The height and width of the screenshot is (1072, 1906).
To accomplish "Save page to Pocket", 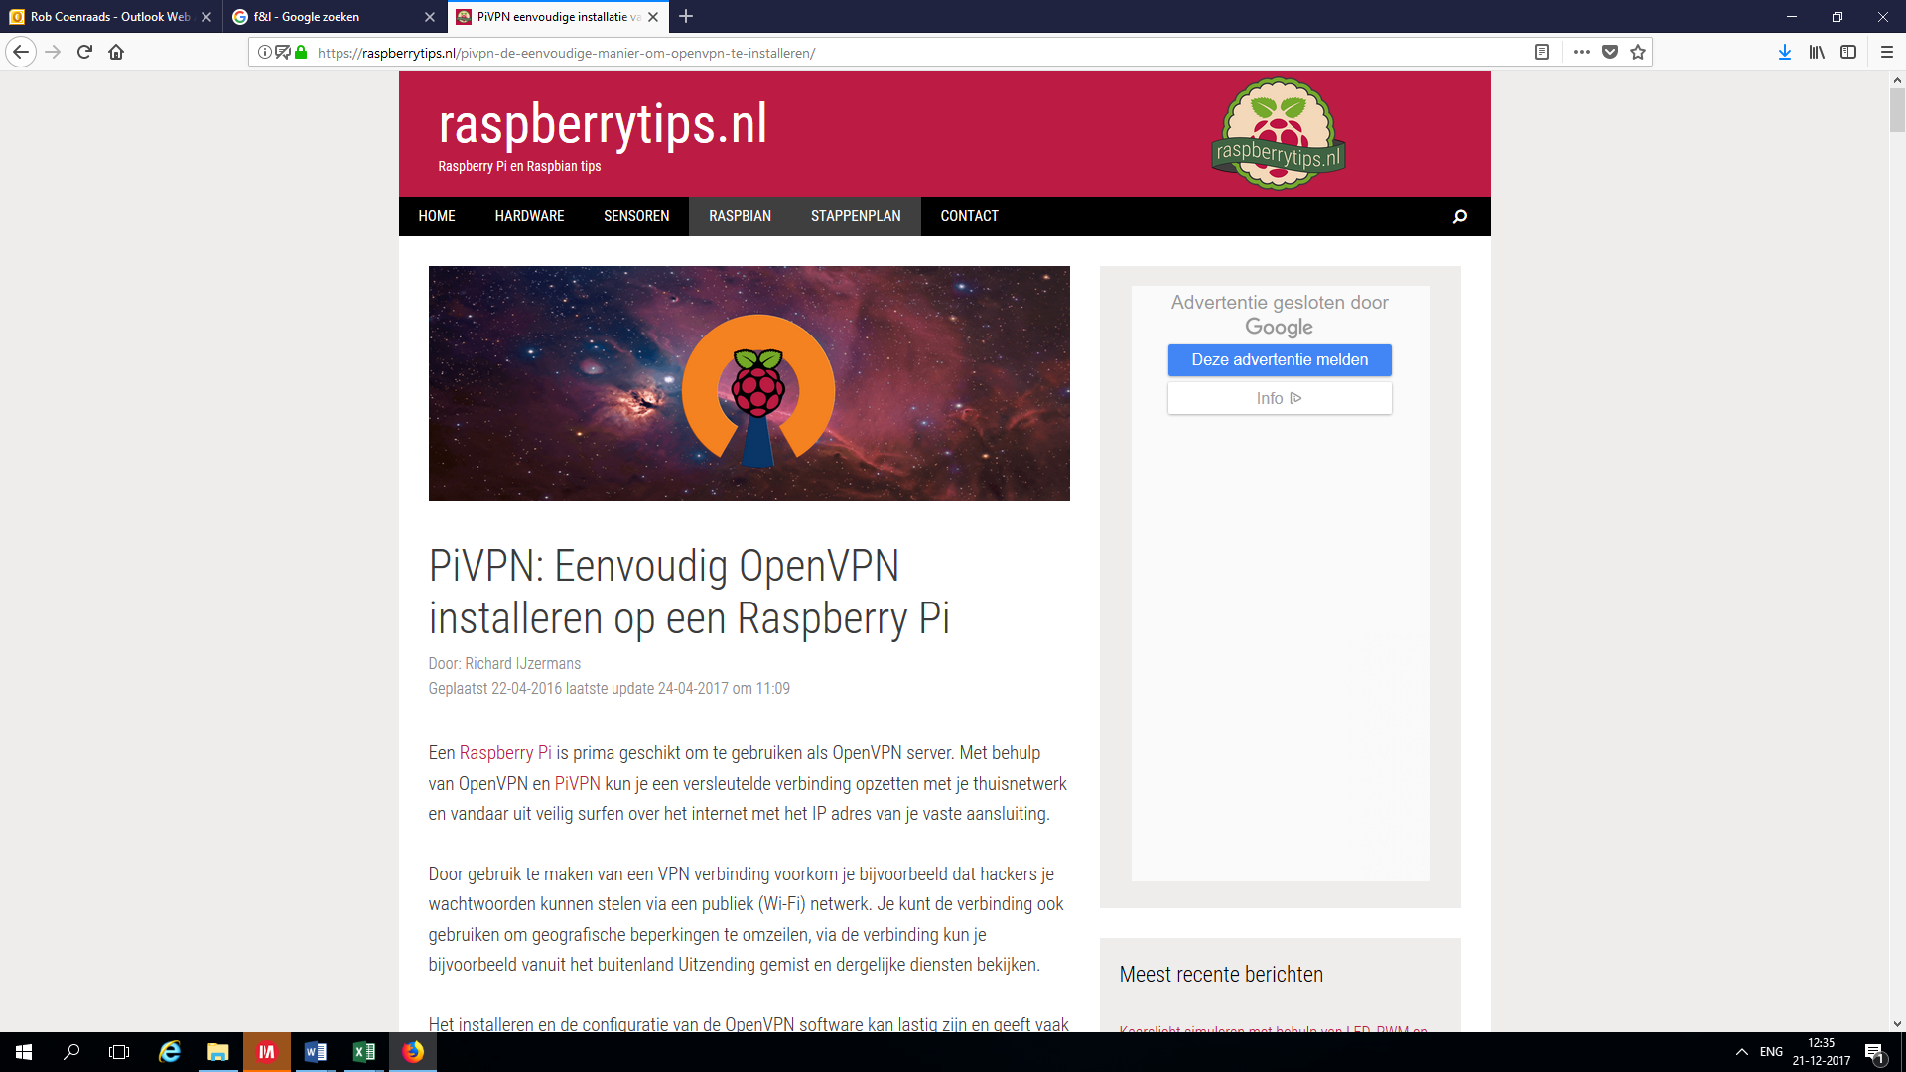I will click(1610, 52).
